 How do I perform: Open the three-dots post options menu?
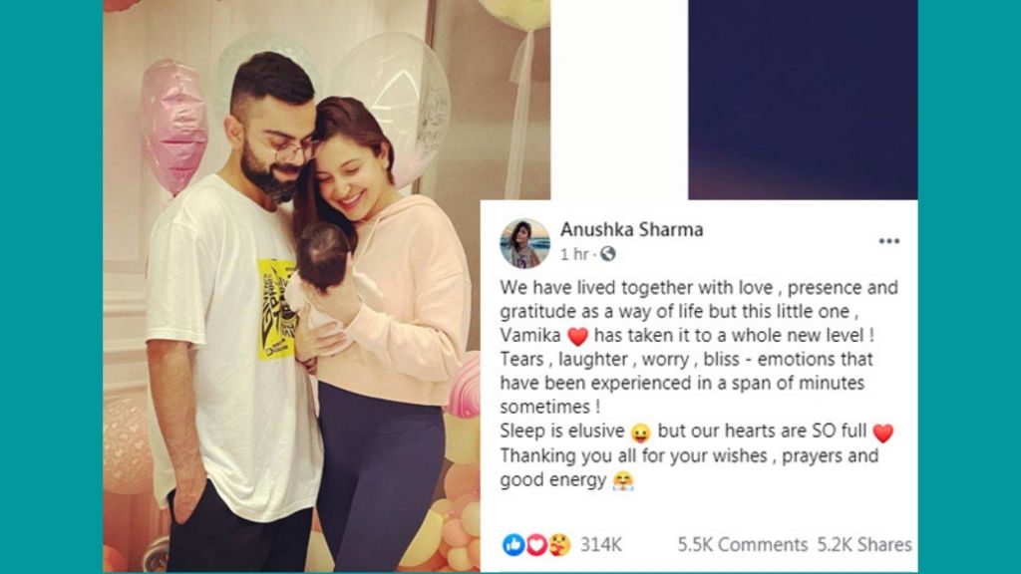[x=888, y=241]
